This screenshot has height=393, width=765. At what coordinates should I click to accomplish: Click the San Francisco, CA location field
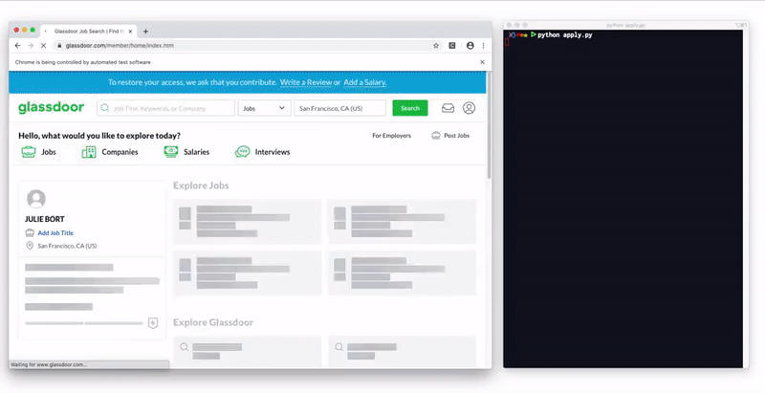pos(340,108)
